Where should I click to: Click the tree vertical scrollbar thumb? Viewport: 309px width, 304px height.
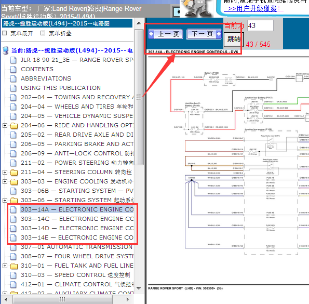tap(139, 97)
